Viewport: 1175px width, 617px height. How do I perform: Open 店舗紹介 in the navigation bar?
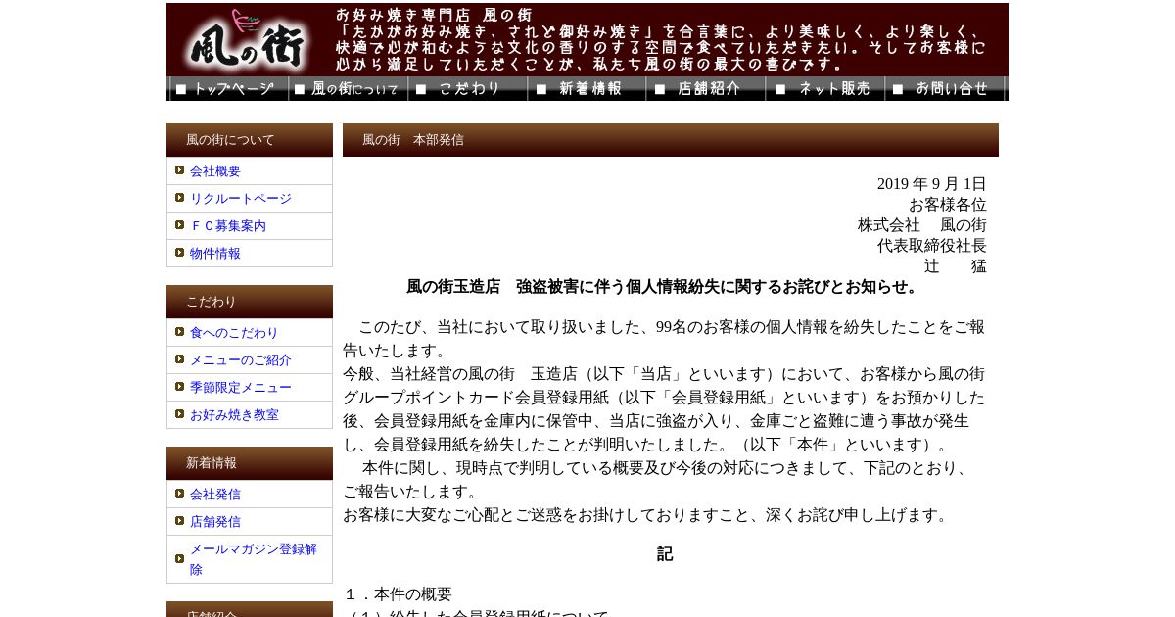706,89
